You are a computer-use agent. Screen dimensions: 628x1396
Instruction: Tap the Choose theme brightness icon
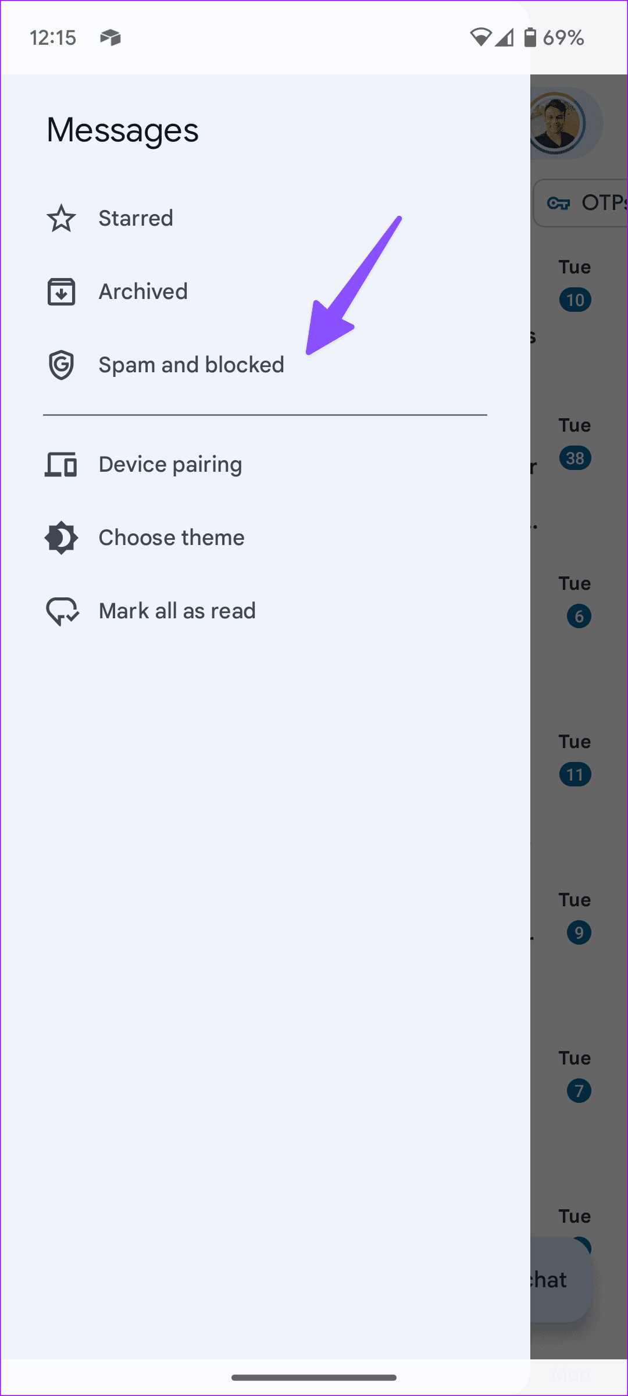click(61, 538)
